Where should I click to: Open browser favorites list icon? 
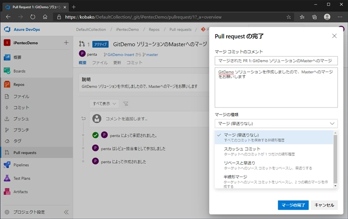point(302,17)
